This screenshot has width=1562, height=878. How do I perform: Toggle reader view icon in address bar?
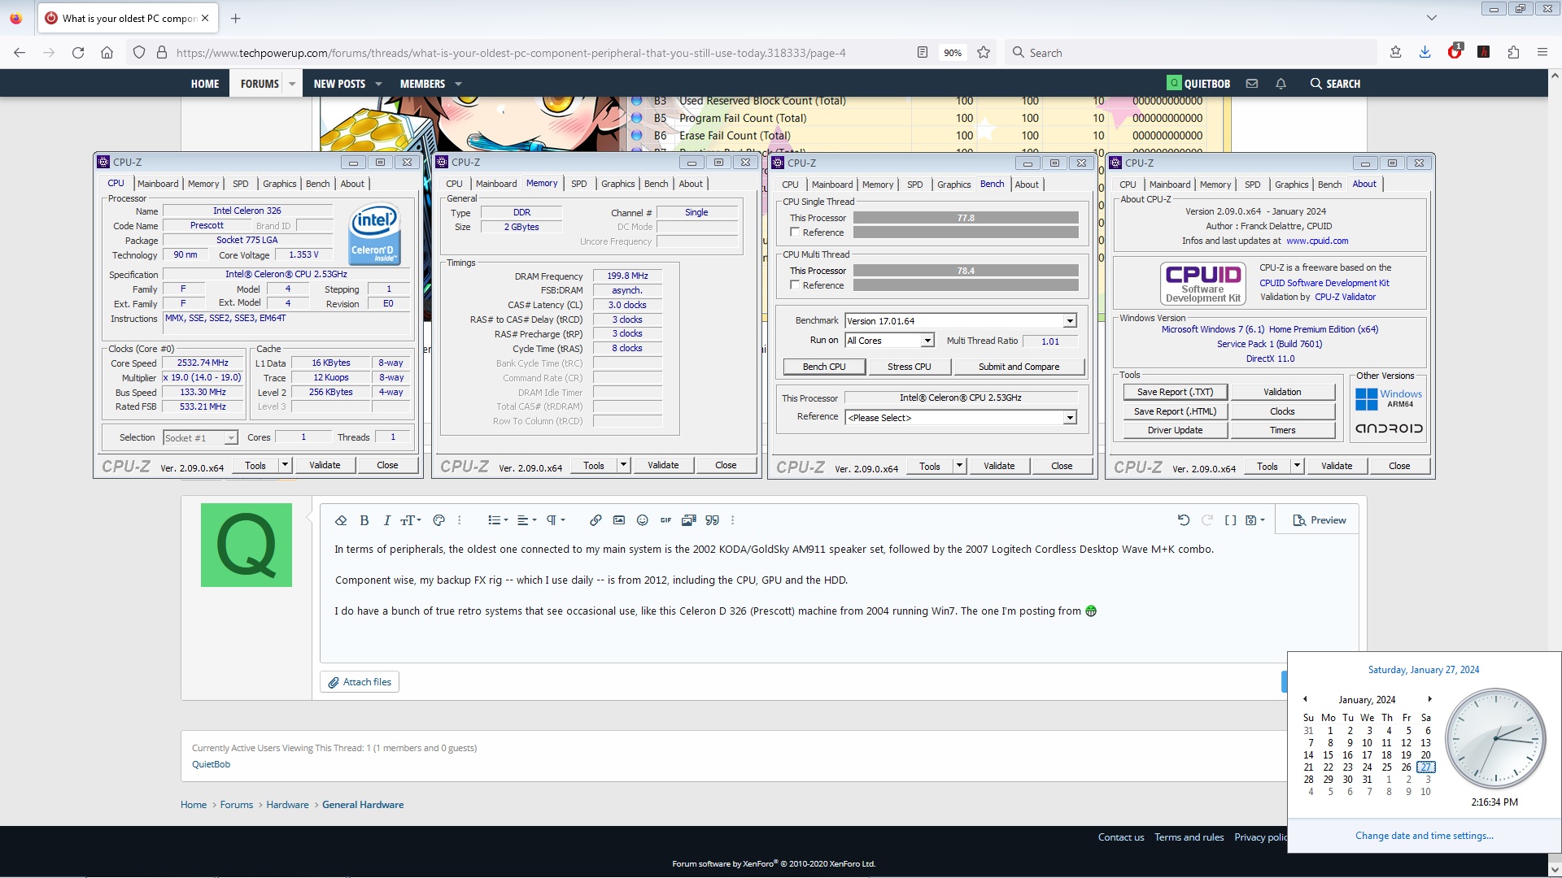click(923, 53)
